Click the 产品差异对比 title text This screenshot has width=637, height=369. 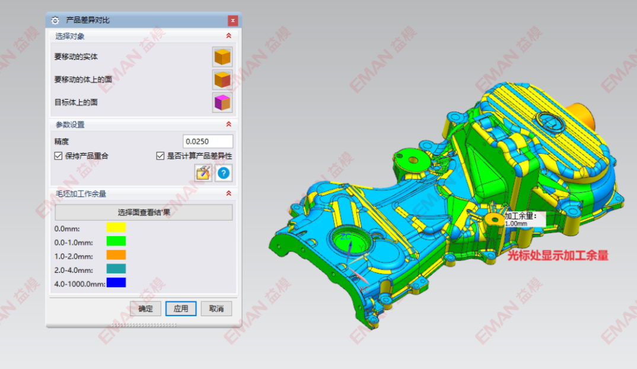click(x=88, y=20)
